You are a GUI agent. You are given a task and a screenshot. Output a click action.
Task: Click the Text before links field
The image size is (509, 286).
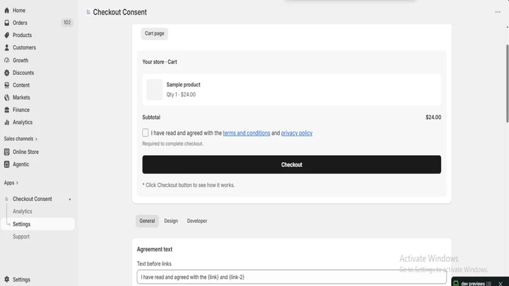(x=291, y=277)
